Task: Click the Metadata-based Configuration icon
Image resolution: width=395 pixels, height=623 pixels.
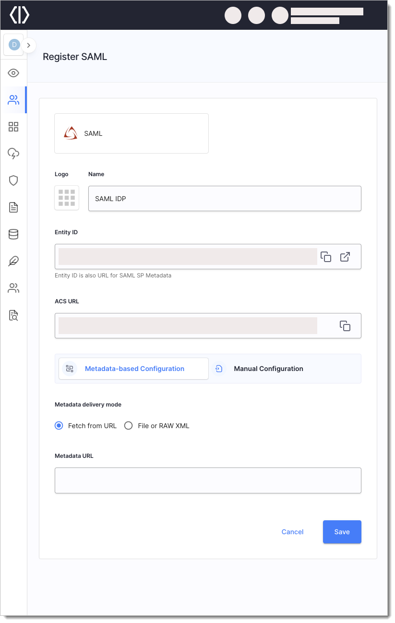Action: tap(70, 369)
